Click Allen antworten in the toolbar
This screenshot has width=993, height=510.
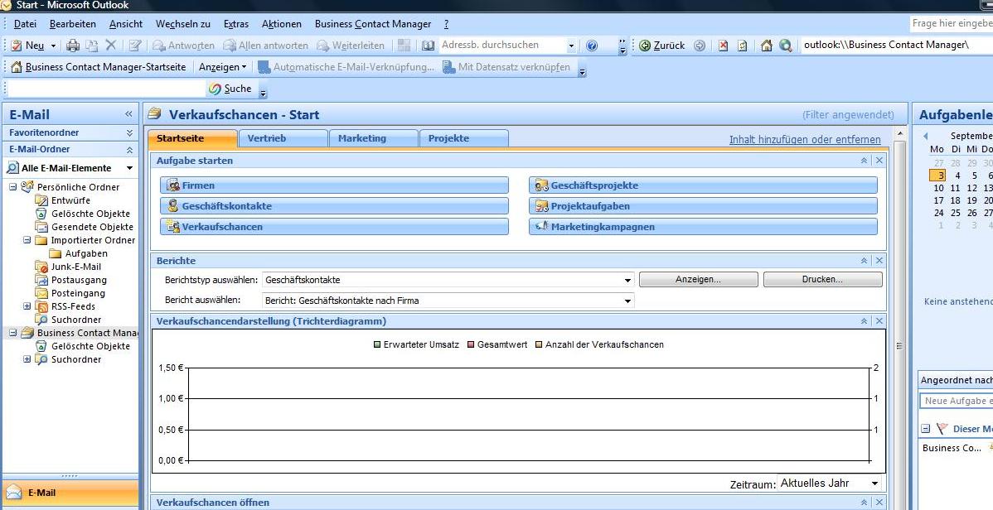(265, 46)
